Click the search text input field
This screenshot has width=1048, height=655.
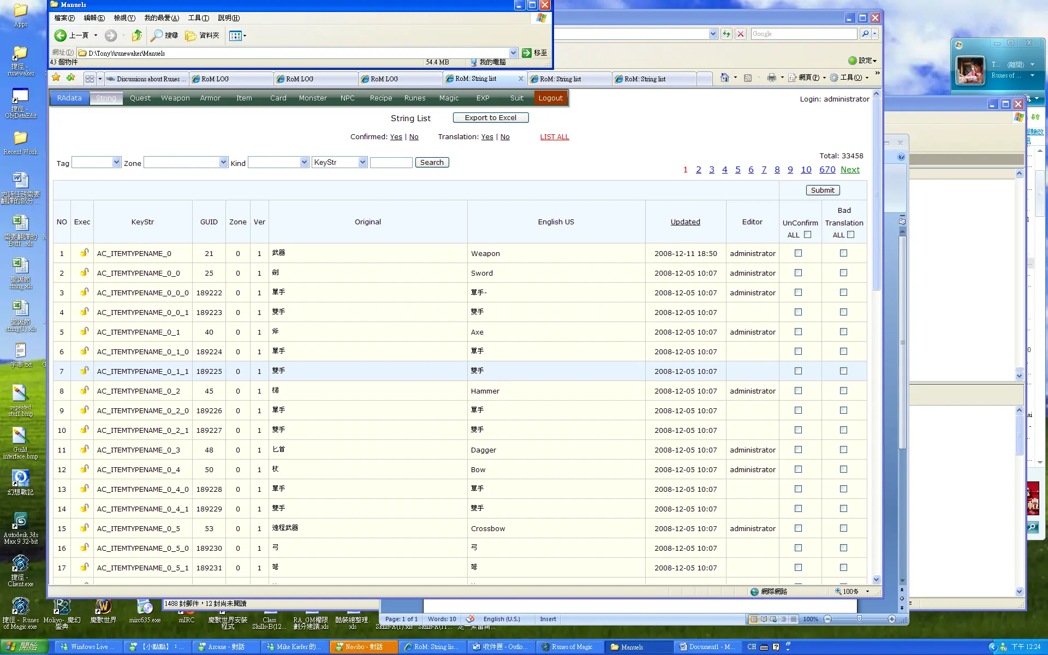(391, 162)
